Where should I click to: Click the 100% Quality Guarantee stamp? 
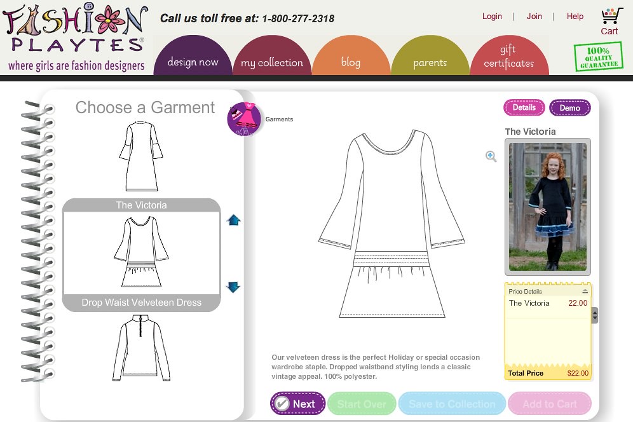coord(599,56)
